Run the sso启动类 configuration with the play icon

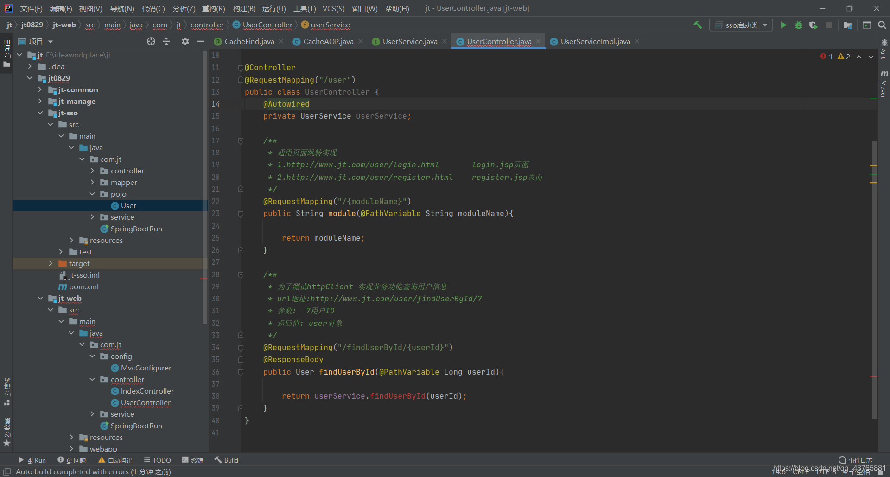pos(783,25)
